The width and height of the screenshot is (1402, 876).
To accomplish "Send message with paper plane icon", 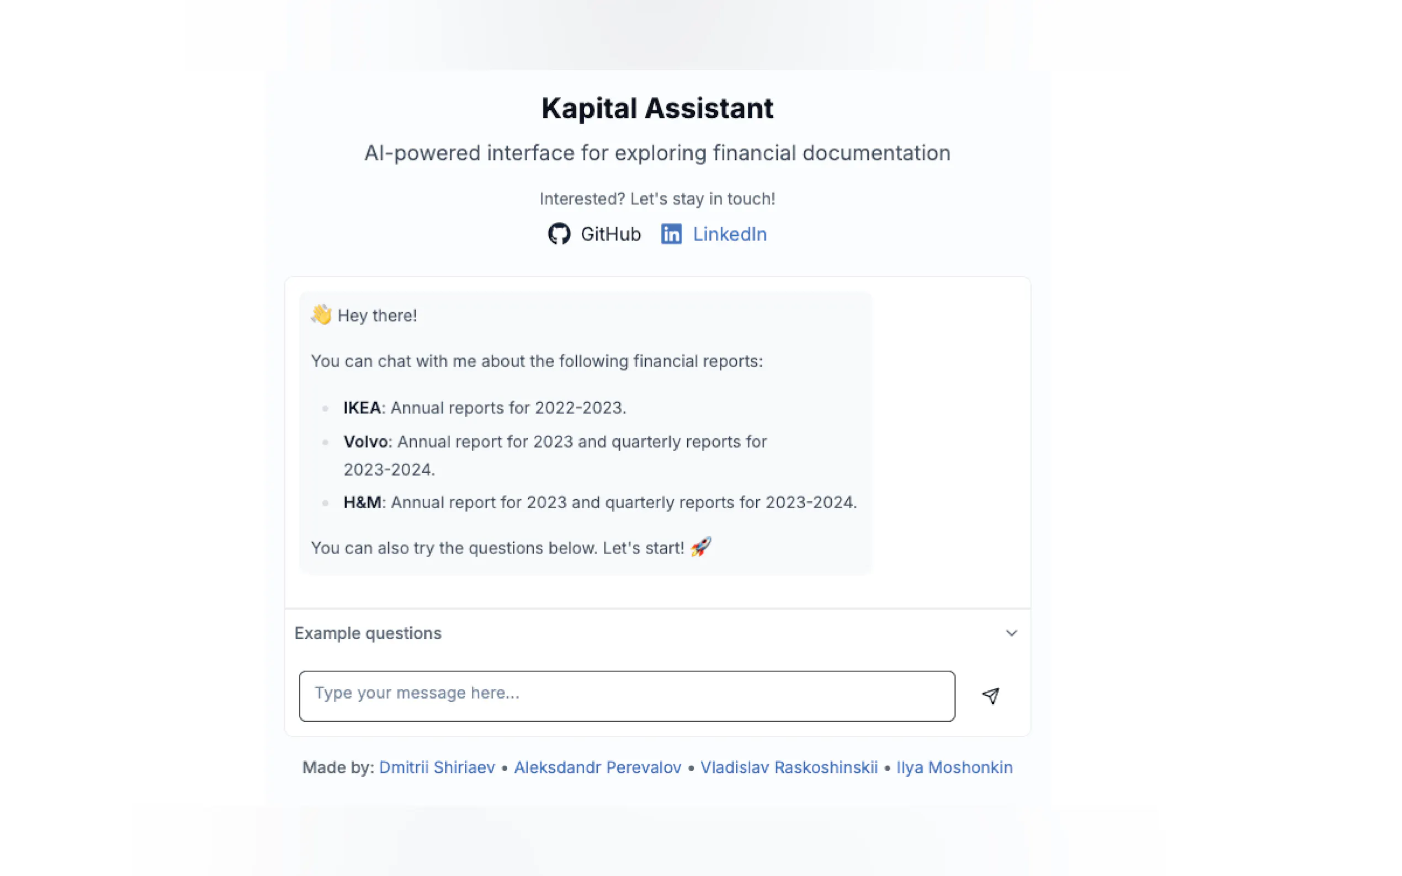I will click(x=990, y=695).
